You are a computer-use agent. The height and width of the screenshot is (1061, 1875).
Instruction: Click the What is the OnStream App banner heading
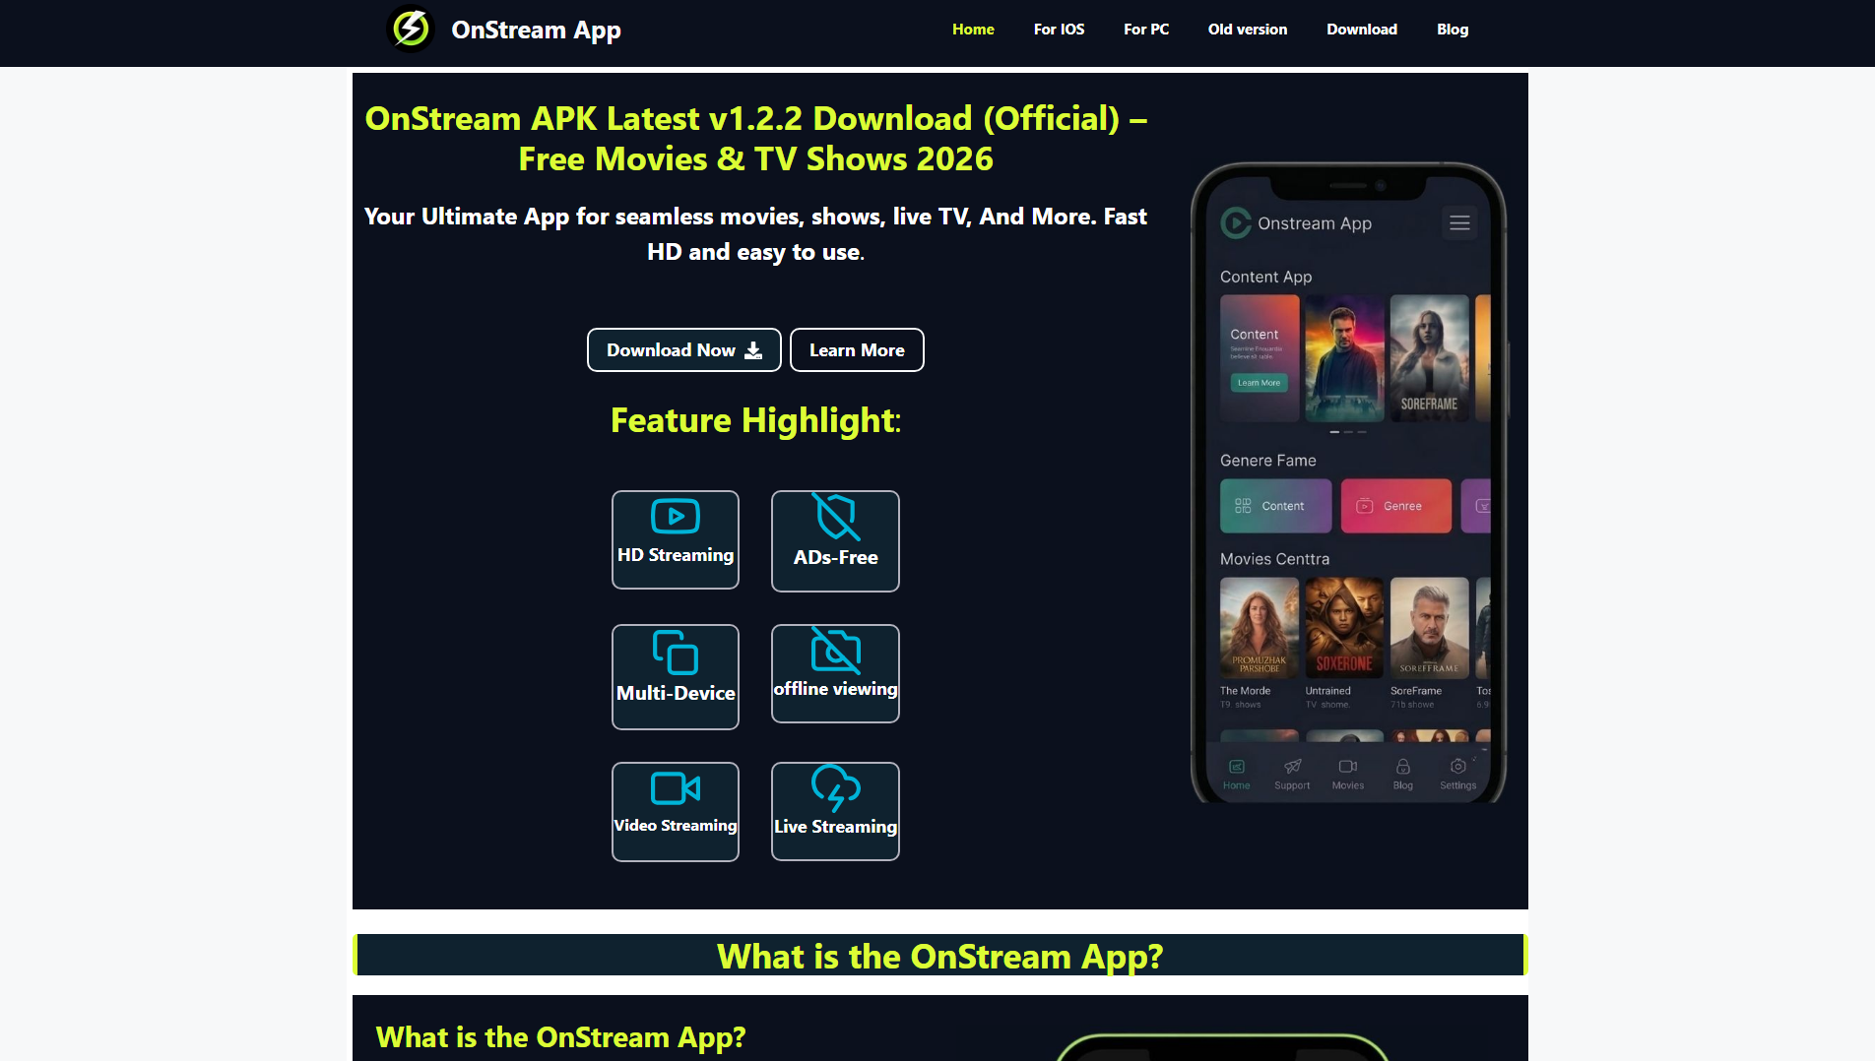(x=939, y=957)
